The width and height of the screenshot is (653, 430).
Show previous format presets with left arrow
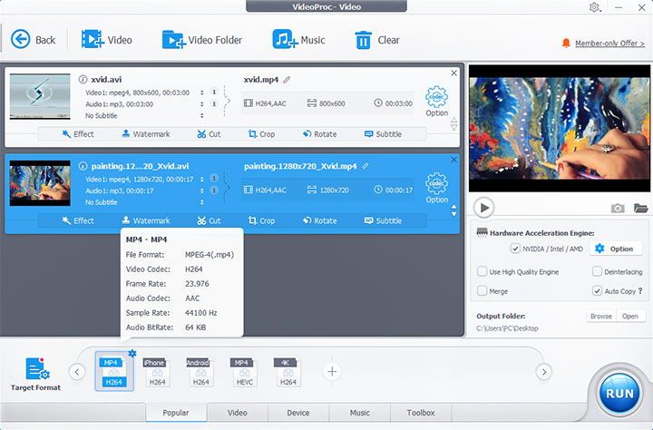77,372
